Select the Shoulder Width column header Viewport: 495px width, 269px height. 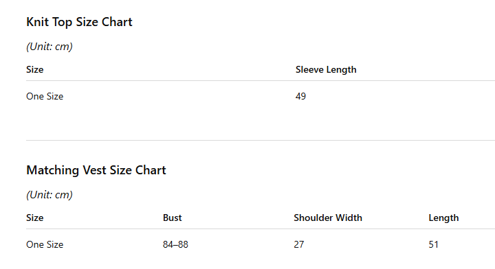tap(328, 218)
